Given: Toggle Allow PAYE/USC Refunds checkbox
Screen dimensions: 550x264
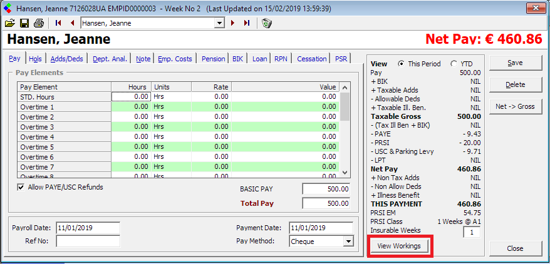Looking at the screenshot, I should click(21, 187).
